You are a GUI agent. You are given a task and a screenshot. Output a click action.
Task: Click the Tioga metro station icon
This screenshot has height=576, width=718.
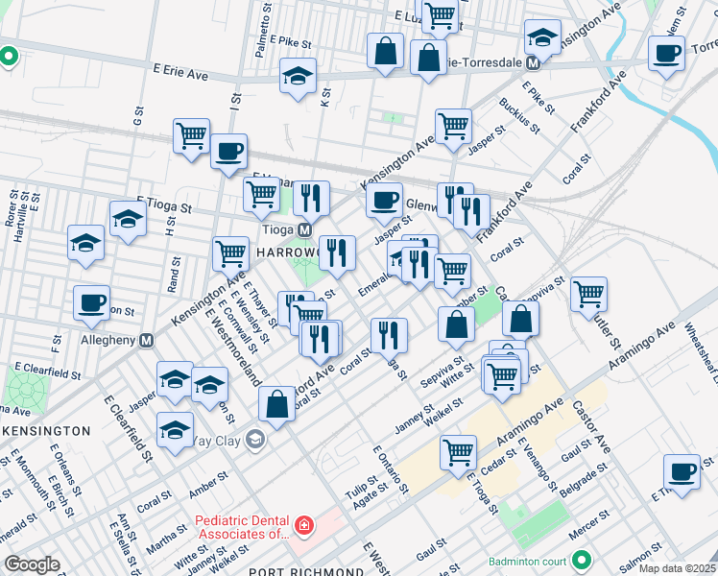pyautogui.click(x=304, y=229)
